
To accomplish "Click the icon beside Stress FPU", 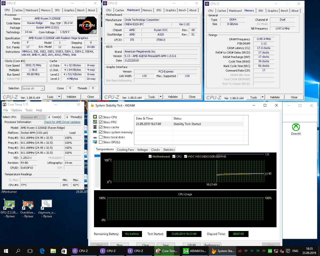I will 95,122.
